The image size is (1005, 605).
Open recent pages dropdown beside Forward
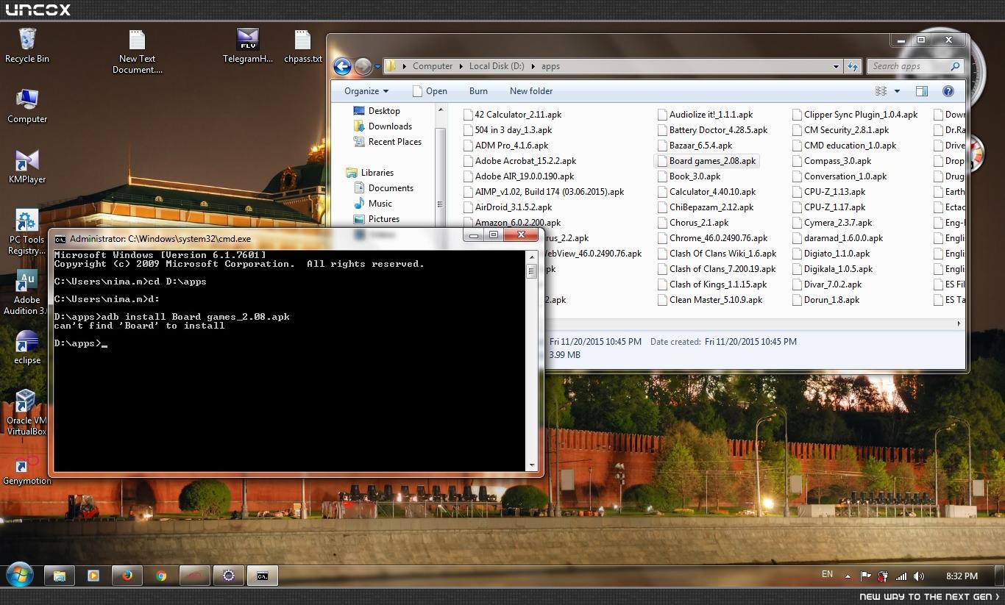377,66
